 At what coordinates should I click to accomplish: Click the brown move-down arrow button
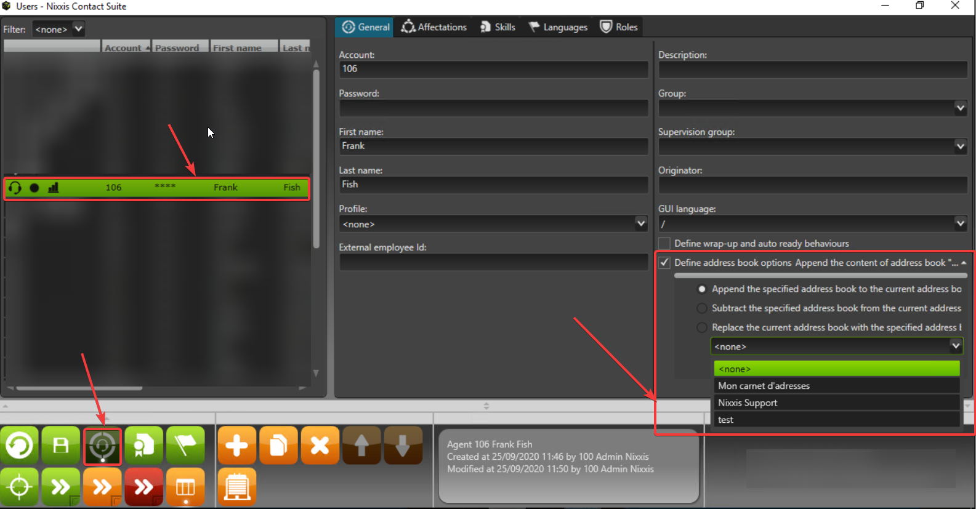coord(403,445)
